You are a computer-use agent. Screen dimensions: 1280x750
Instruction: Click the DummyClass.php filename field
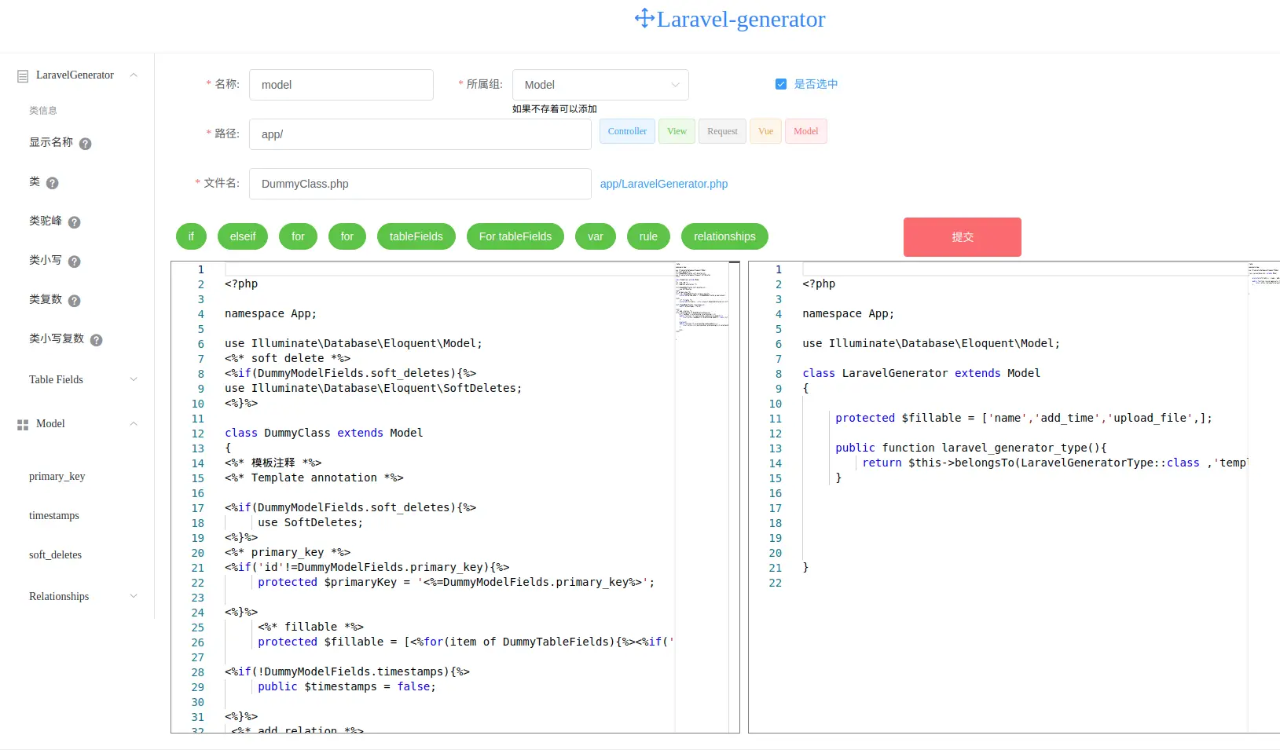click(x=420, y=184)
